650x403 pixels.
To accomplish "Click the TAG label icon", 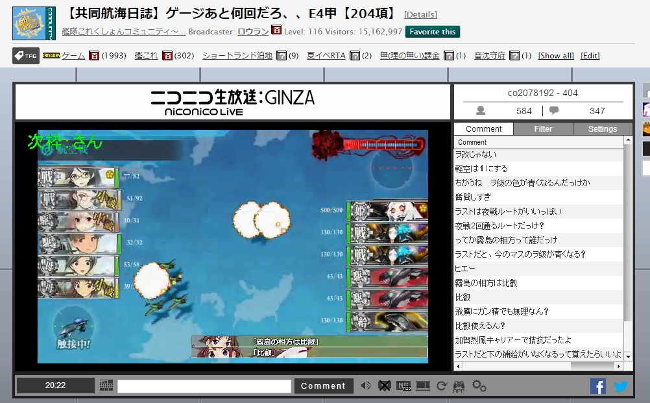I will pyautogui.click(x=26, y=56).
